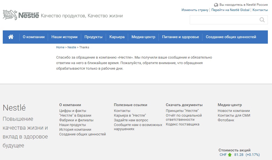272x160 pixels.
Task: Click Home in the breadcrumb
Action: point(60,47)
